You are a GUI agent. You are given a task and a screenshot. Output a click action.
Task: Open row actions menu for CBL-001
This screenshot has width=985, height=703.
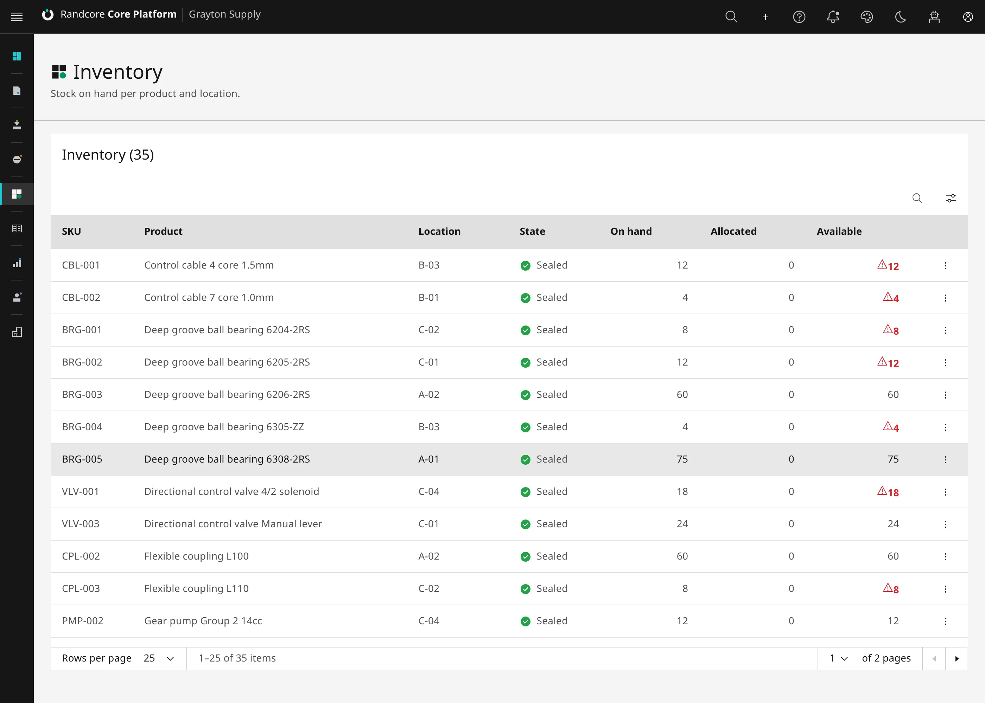[x=946, y=265]
